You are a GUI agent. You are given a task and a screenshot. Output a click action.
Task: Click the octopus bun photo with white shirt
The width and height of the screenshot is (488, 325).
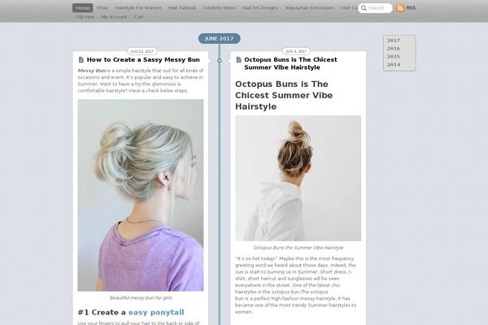pyautogui.click(x=298, y=178)
